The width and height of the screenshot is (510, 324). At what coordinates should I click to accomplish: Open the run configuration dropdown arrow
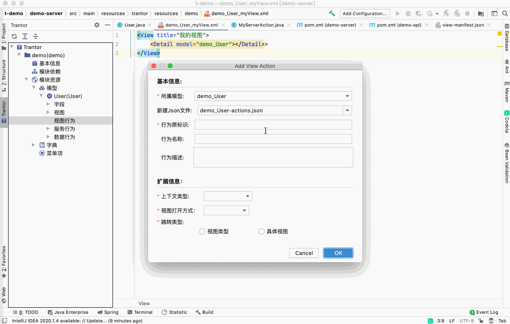click(x=437, y=14)
